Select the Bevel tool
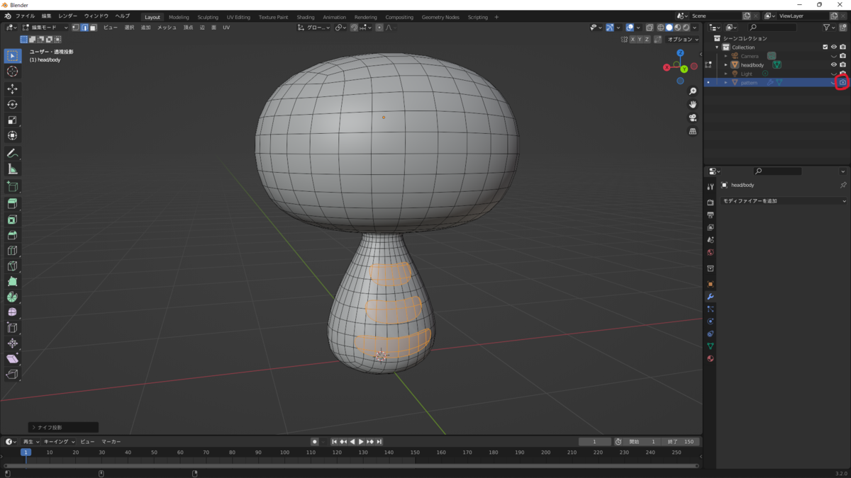This screenshot has width=851, height=478. [12, 235]
